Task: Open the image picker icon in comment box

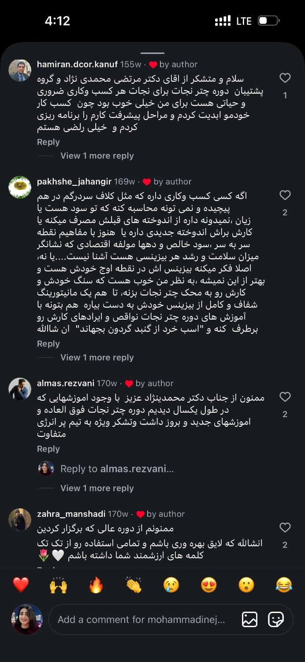Action: [x=249, y=620]
